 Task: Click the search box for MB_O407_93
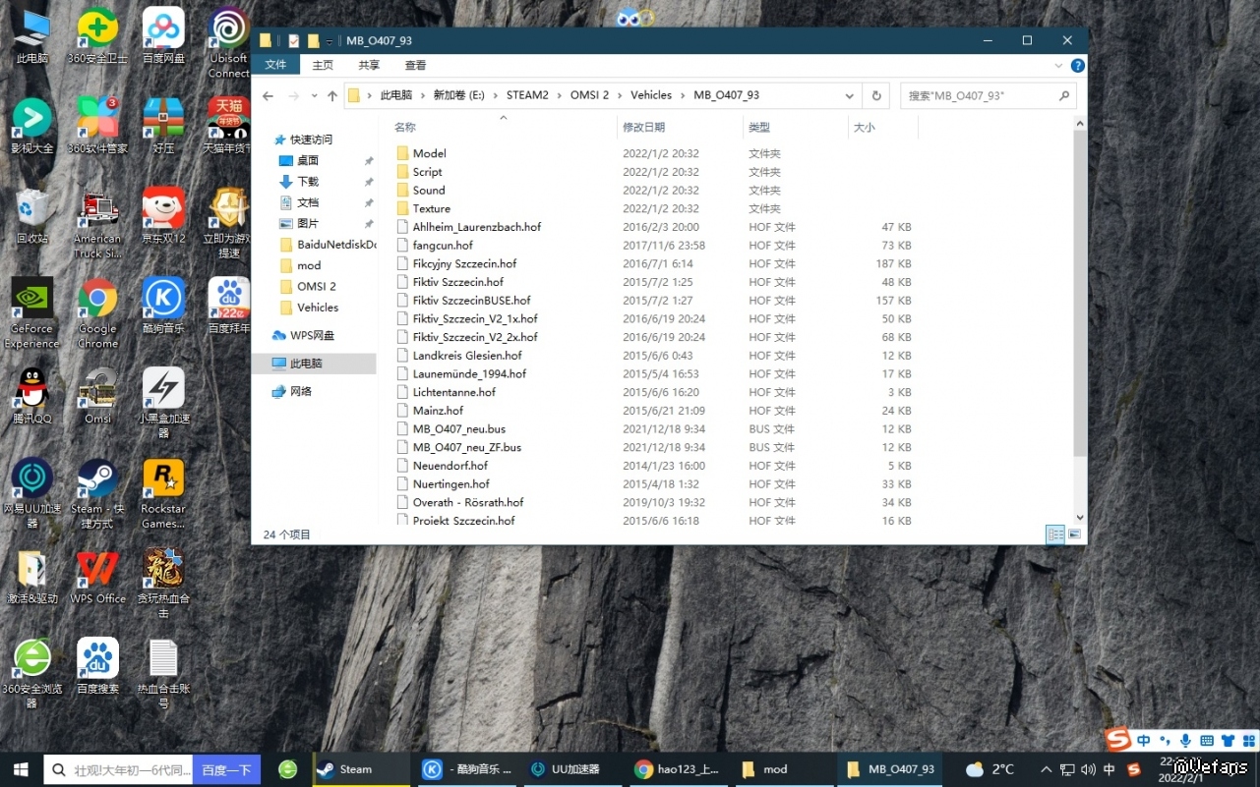pyautogui.click(x=979, y=96)
